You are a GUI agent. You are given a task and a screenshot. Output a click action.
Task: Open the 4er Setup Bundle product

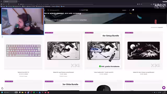coord(104,51)
